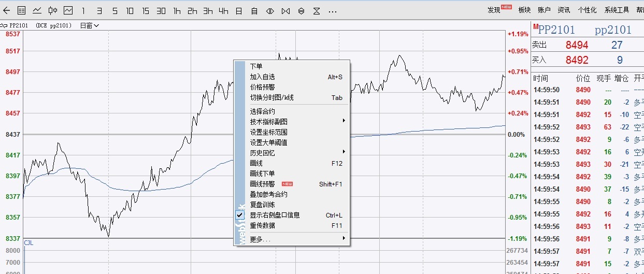Viewport: 644px width, 274px height.
Task: Open the three-dot more options icon
Action: pos(333,10)
